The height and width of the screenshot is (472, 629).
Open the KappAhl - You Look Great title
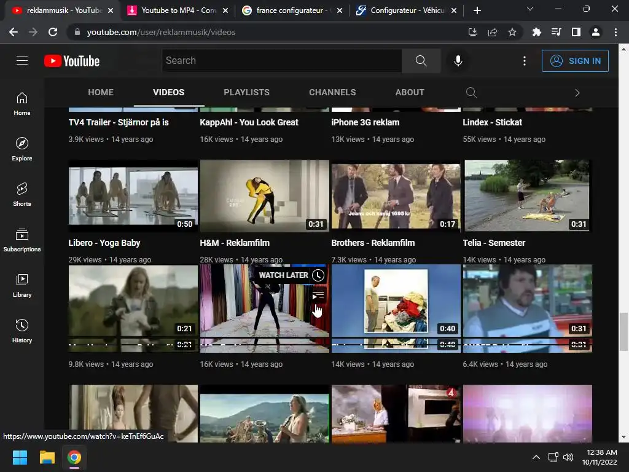(249, 122)
